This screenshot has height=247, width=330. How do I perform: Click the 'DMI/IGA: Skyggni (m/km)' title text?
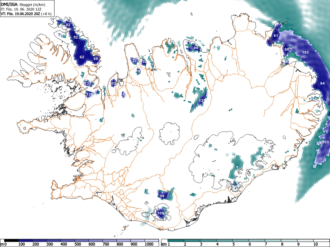click(23, 4)
